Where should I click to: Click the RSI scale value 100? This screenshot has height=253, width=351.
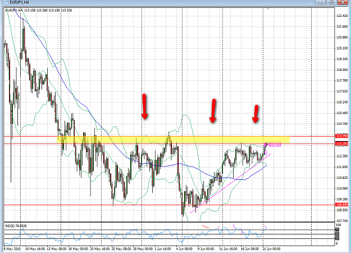pos(339,225)
